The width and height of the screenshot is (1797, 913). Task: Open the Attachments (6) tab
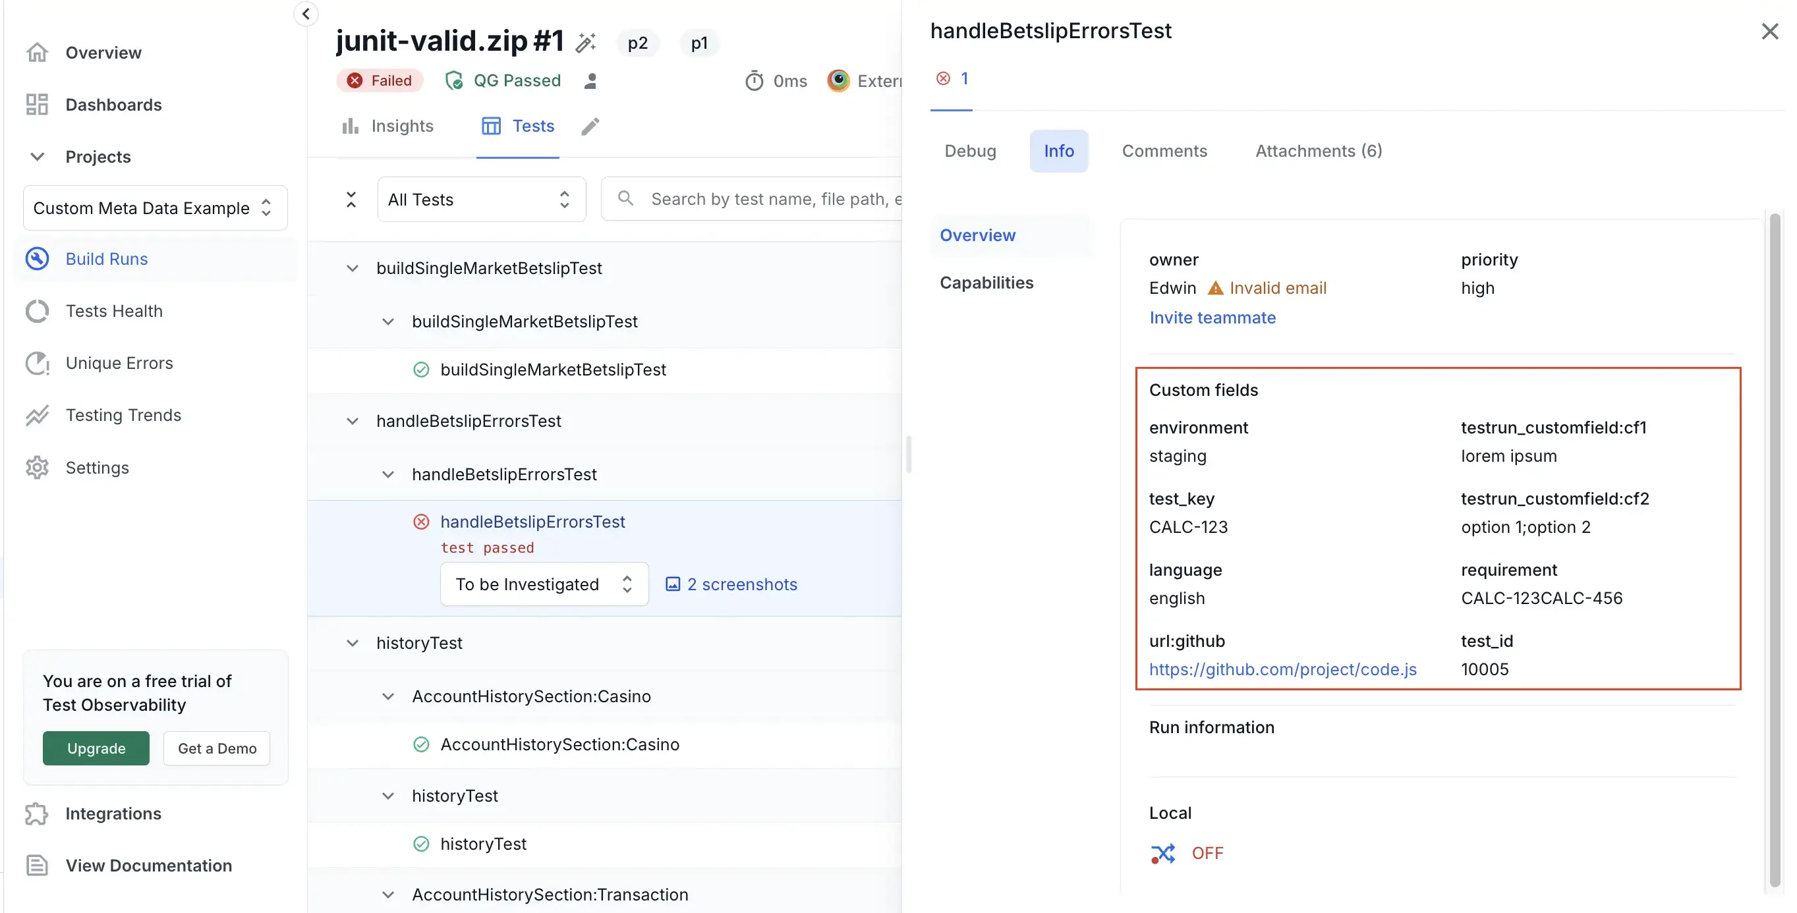click(x=1318, y=152)
